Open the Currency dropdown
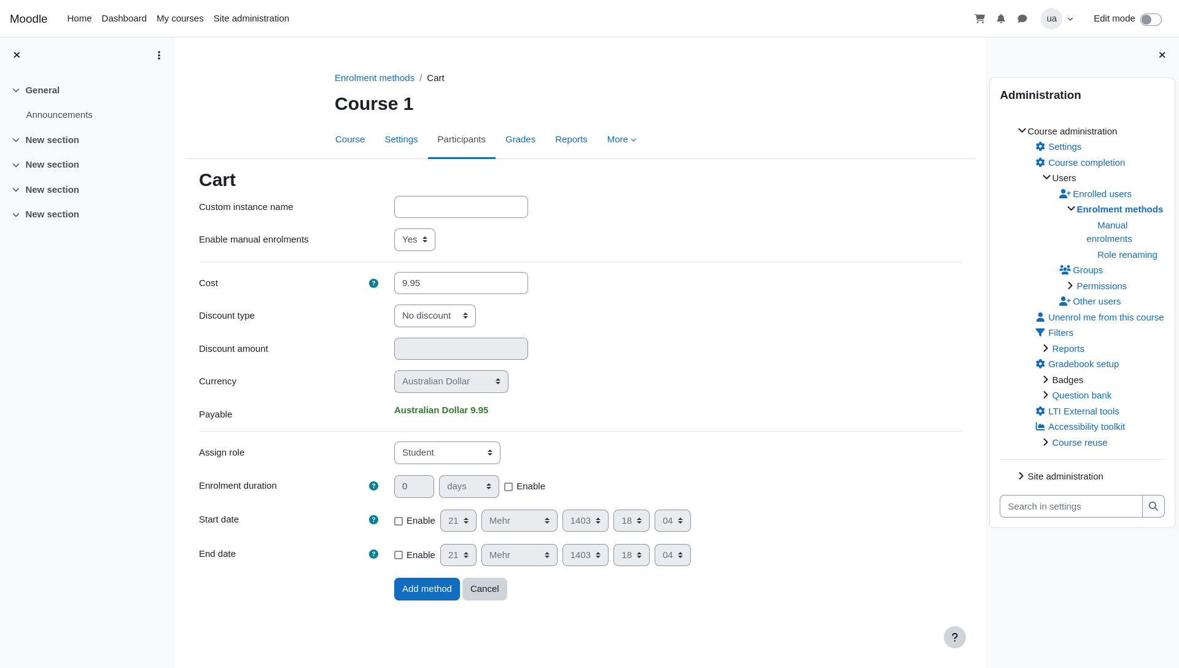Screen dimensions: 1179x668 pyautogui.click(x=451, y=381)
